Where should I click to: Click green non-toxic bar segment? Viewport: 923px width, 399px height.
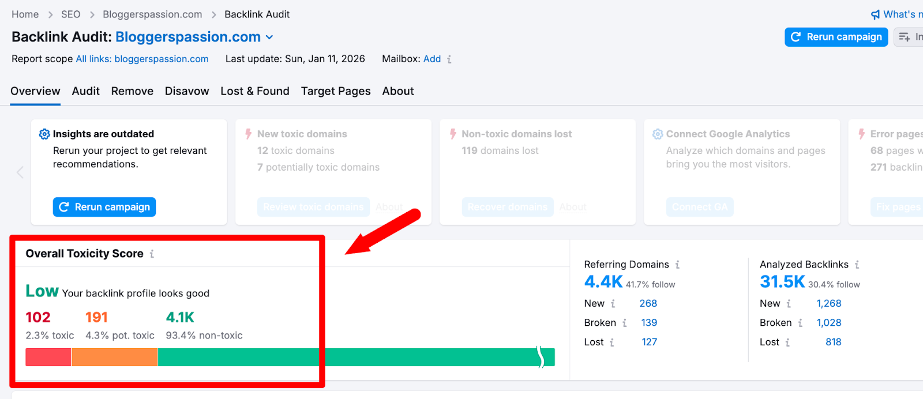[356, 357]
